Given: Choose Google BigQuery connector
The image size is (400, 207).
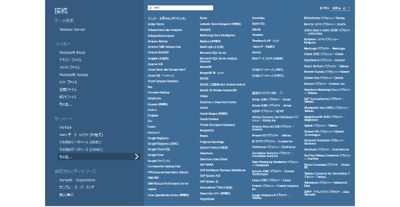Looking at the screenshot, I should point(158,138).
